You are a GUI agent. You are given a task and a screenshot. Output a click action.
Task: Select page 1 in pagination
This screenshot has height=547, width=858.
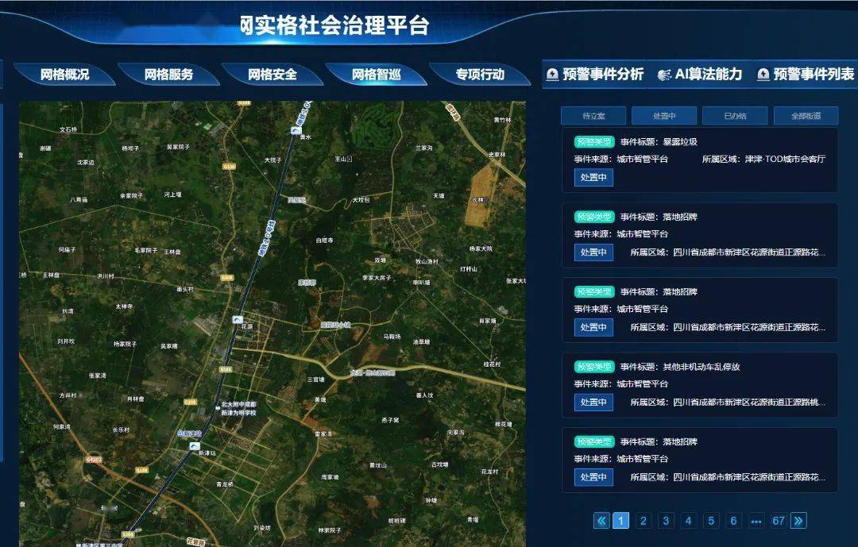click(x=620, y=521)
